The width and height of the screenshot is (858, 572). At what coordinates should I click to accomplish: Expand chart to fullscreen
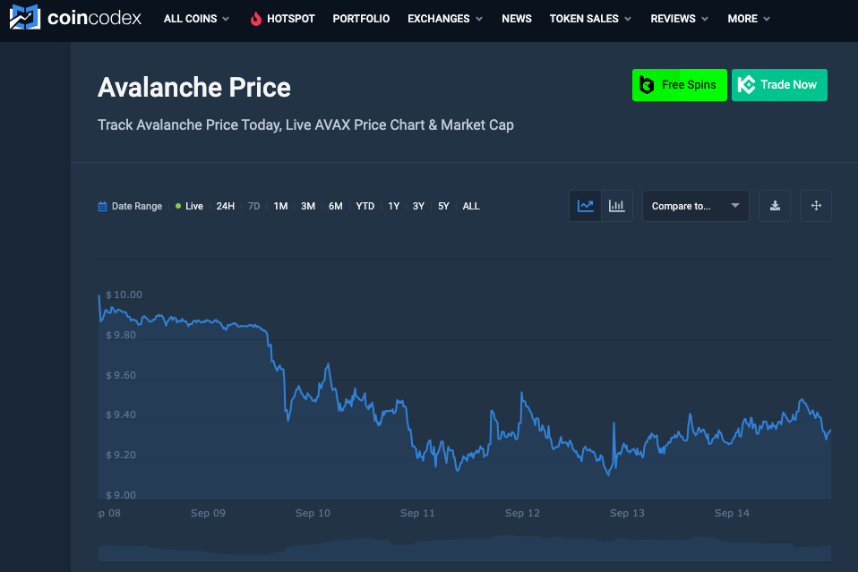(816, 206)
